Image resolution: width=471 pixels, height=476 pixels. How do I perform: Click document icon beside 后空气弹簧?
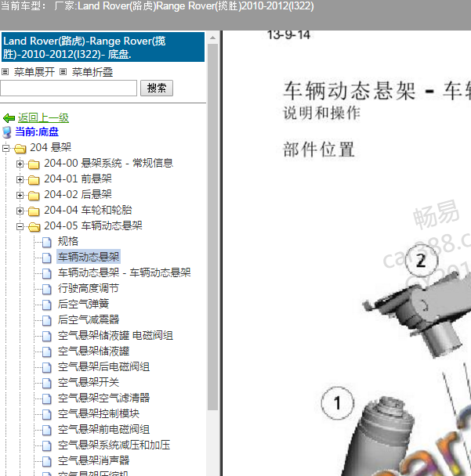click(x=46, y=305)
